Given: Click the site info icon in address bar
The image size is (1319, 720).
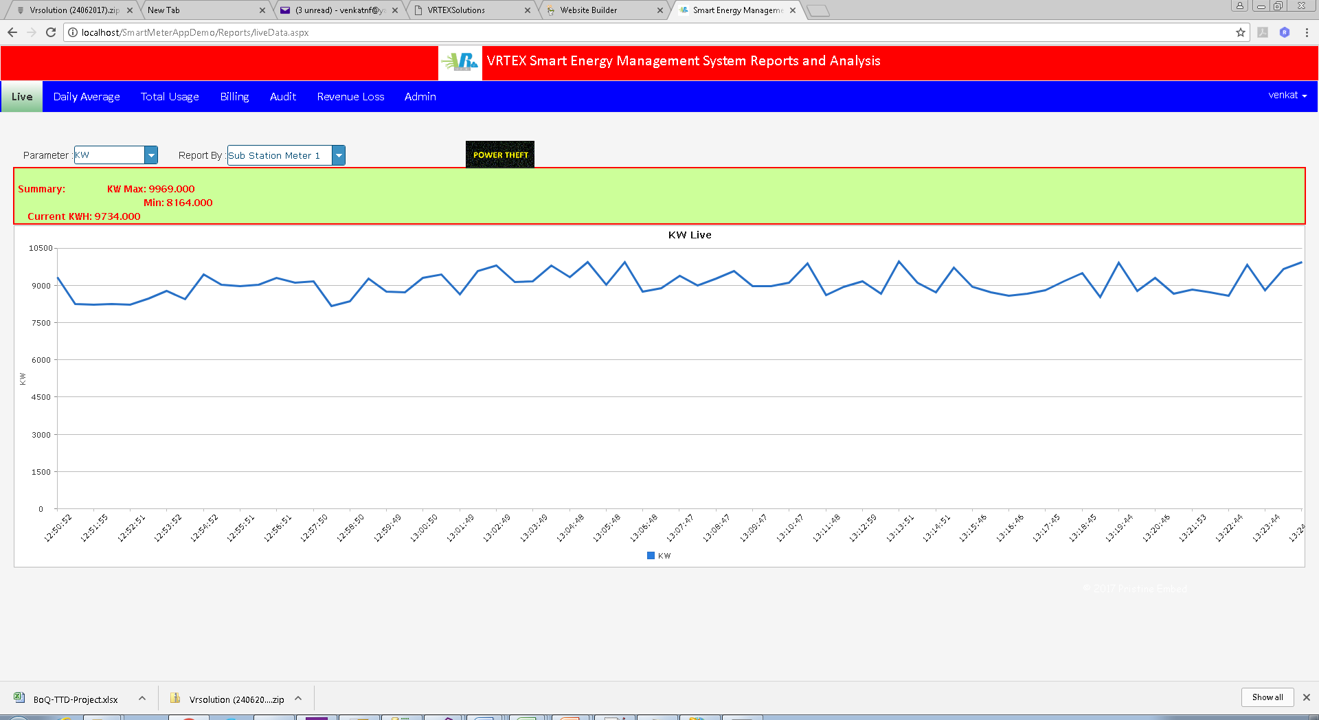Looking at the screenshot, I should coord(73,32).
